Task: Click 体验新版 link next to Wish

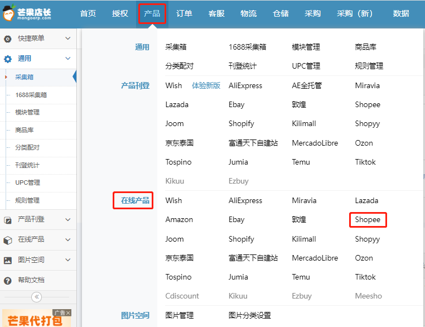Action: tap(206, 86)
